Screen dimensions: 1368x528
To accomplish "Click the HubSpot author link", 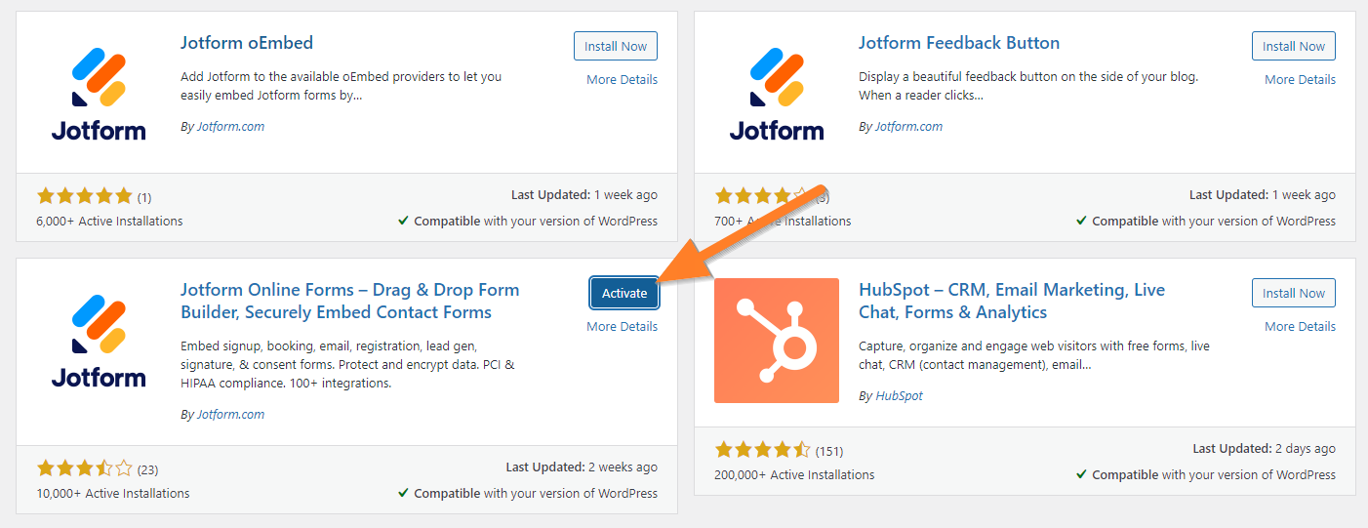I will click(899, 395).
